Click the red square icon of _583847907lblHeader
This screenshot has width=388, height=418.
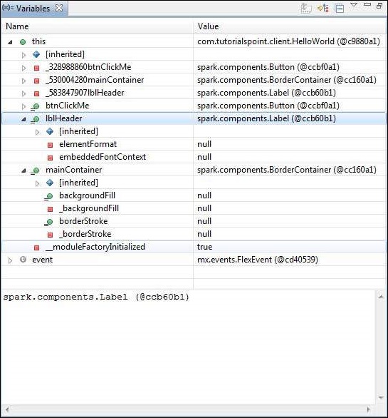pyautogui.click(x=37, y=93)
